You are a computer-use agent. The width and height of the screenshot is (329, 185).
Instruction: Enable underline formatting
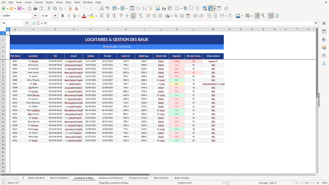tap(74, 16)
